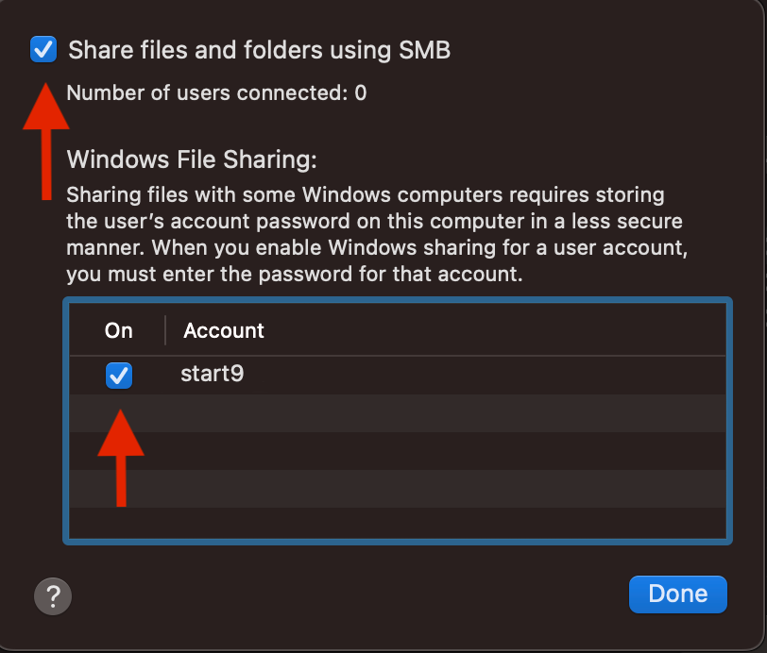Click divider between On and Account headers
This screenshot has height=653, width=767.
point(165,330)
